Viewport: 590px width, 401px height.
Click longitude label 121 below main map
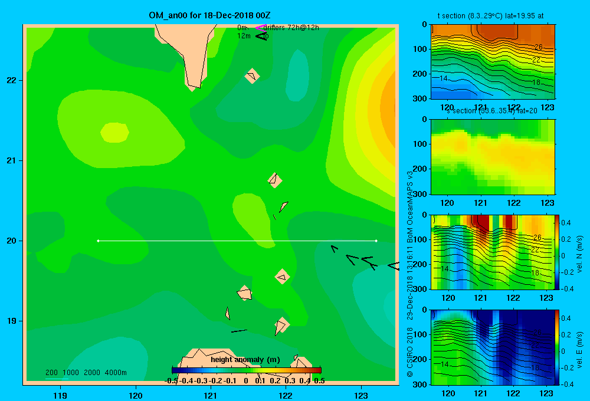[x=211, y=395]
